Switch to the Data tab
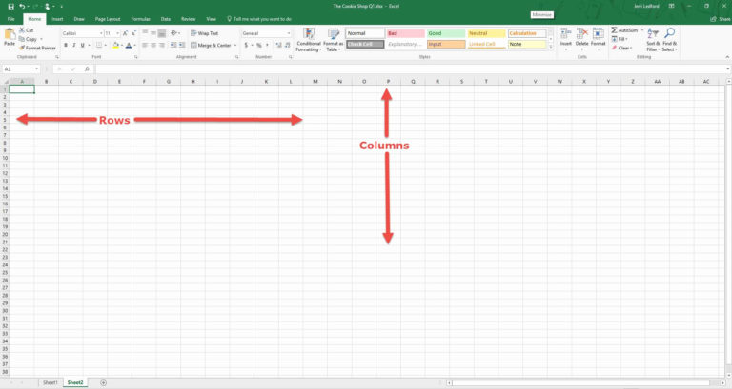 (x=166, y=19)
